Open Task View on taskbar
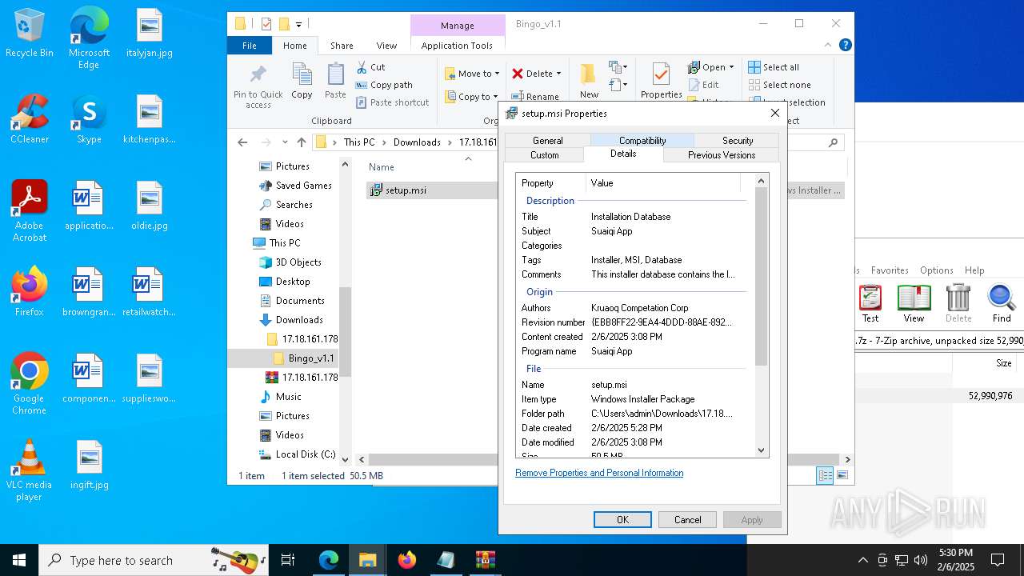 [x=288, y=560]
